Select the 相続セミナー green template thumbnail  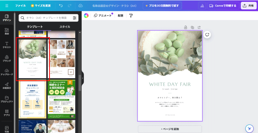61,99
